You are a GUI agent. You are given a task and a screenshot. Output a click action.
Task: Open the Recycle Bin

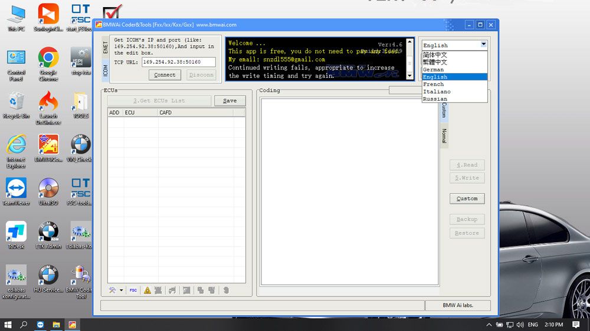tap(16, 106)
